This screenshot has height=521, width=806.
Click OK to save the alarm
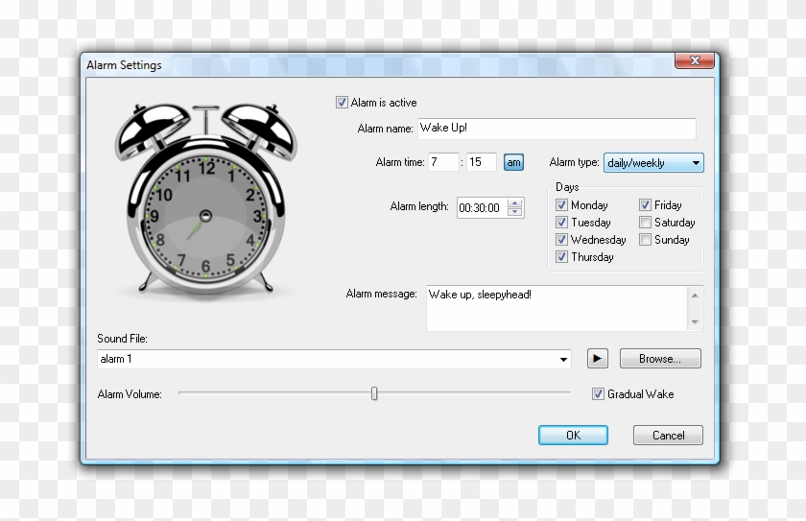[x=573, y=436]
